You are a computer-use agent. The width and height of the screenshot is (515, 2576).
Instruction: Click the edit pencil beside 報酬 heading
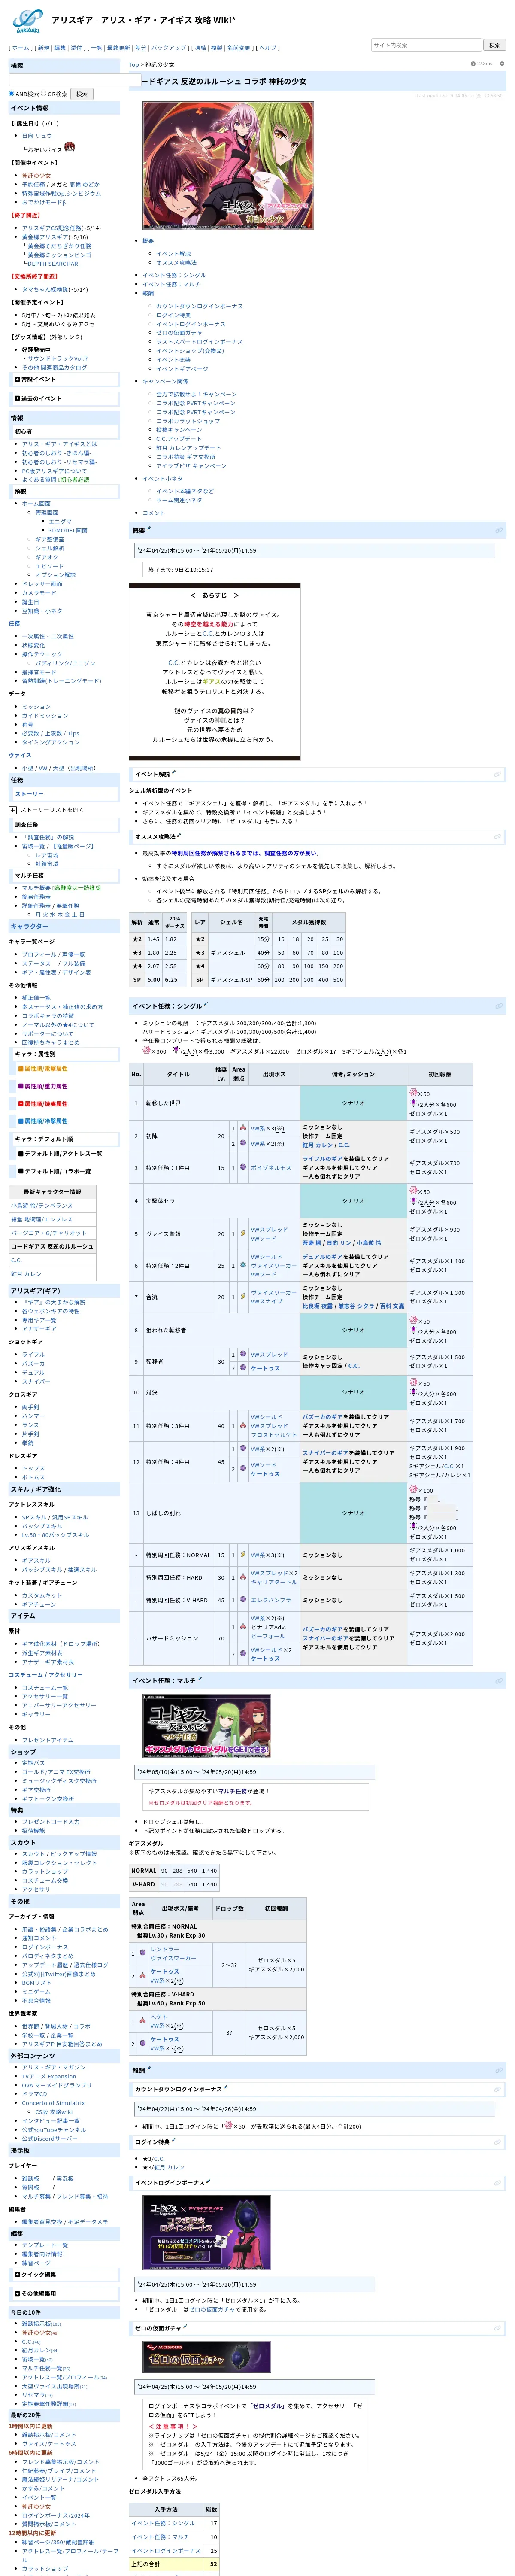(x=148, y=2069)
